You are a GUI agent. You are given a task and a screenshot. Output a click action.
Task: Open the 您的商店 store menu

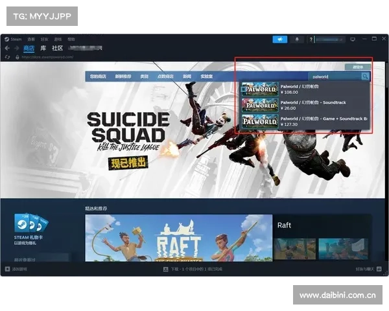[x=98, y=76]
